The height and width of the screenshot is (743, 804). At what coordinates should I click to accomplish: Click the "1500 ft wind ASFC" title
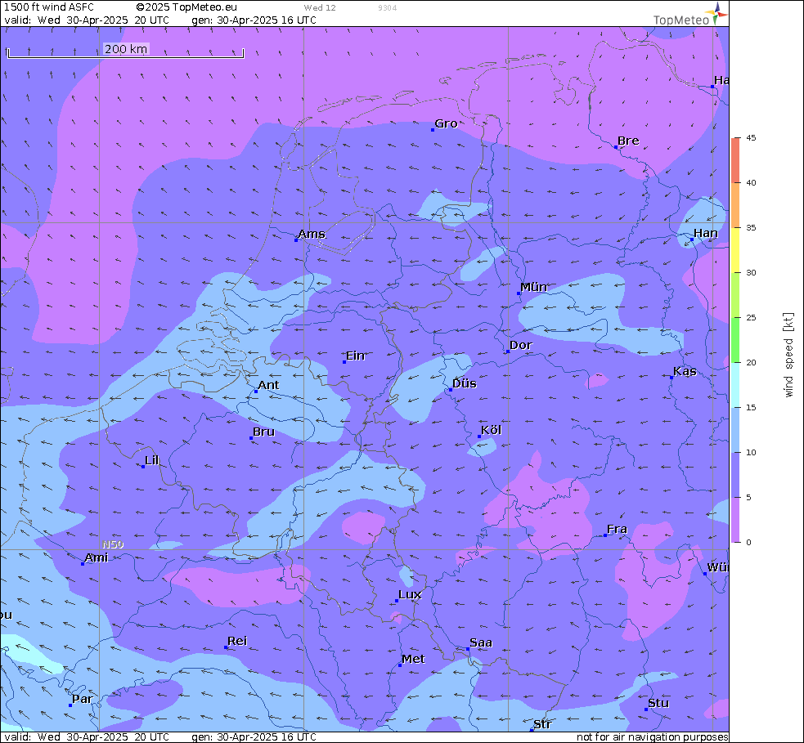click(49, 7)
